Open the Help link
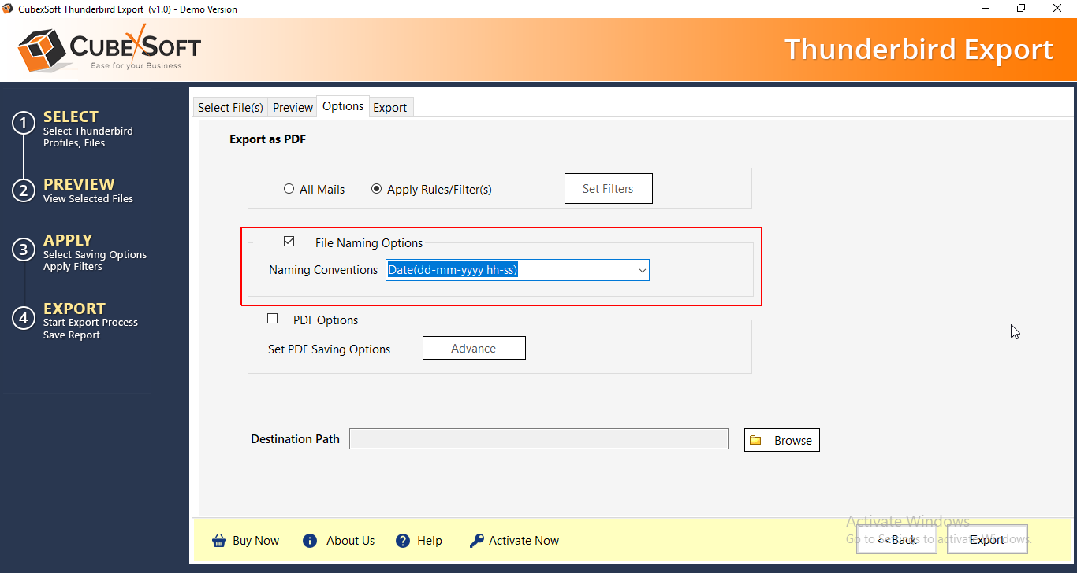The height and width of the screenshot is (573, 1077). pos(430,541)
